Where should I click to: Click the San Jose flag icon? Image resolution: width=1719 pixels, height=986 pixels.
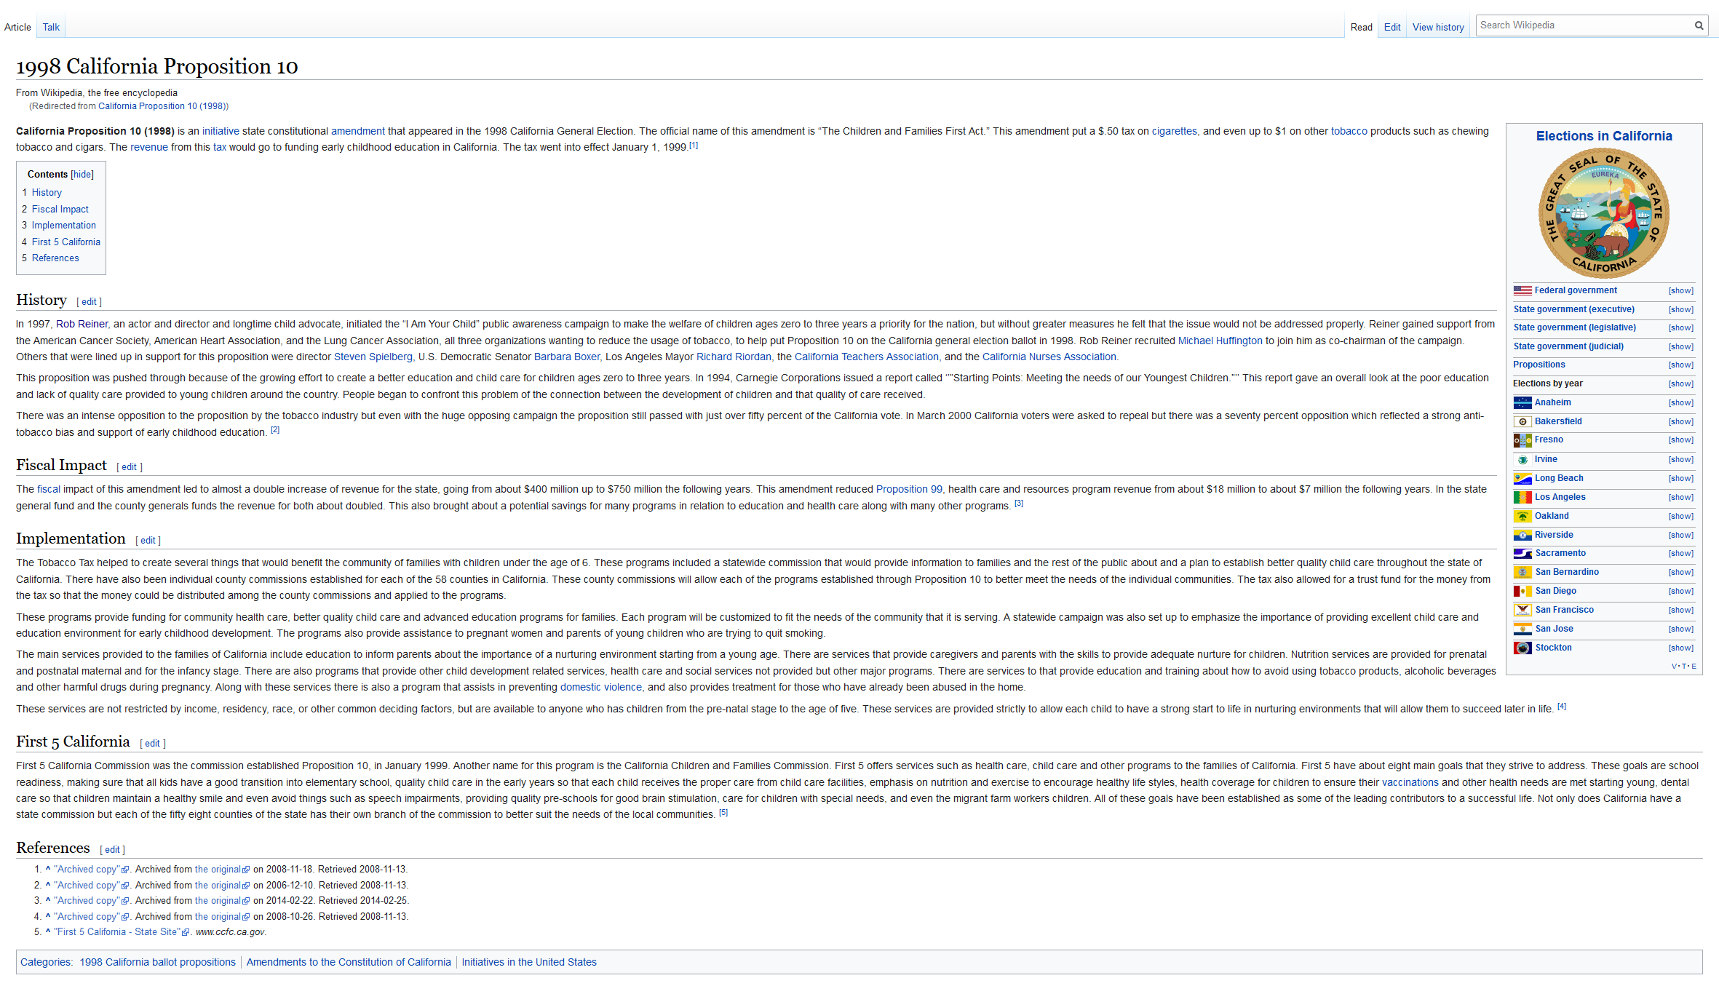(1523, 629)
